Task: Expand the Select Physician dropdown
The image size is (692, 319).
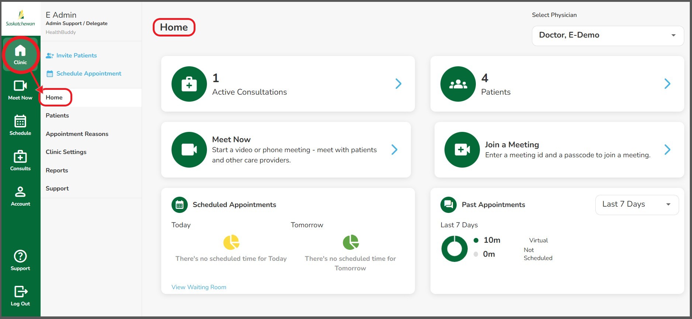Action: click(x=608, y=35)
